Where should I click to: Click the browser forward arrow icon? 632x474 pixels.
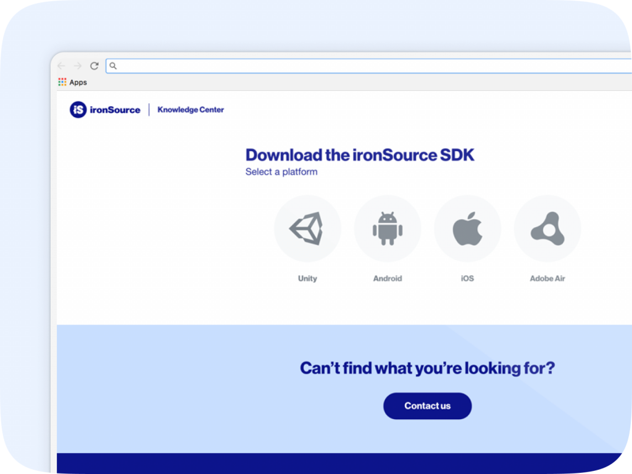[x=77, y=65]
